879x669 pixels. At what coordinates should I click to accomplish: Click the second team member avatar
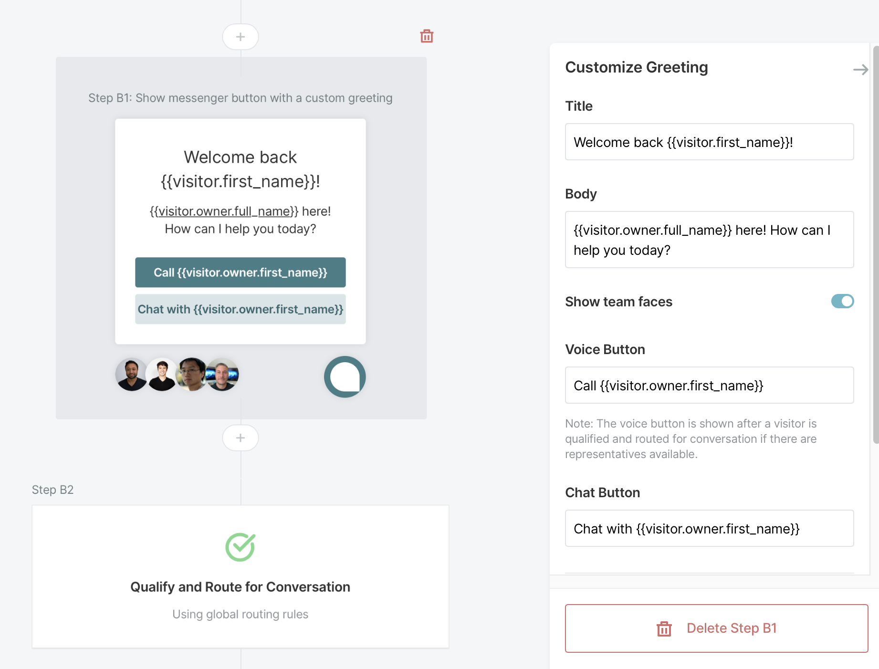(x=161, y=375)
